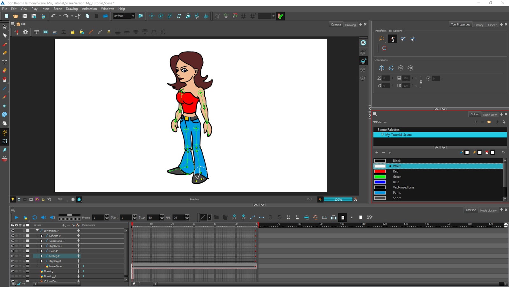Select the Rotate tool in top toolbar
This screenshot has width=509, height=287.
[x=161, y=16]
